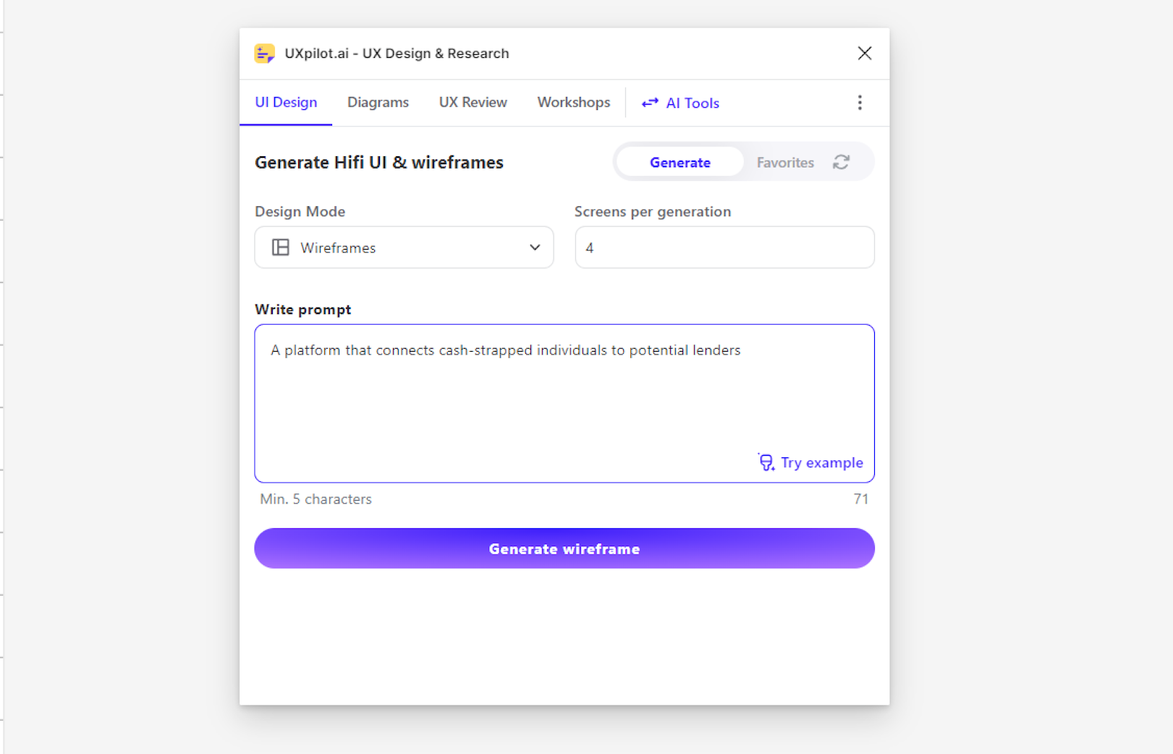This screenshot has width=1173, height=754.
Task: Open the three-dot overflow menu
Action: point(860,103)
